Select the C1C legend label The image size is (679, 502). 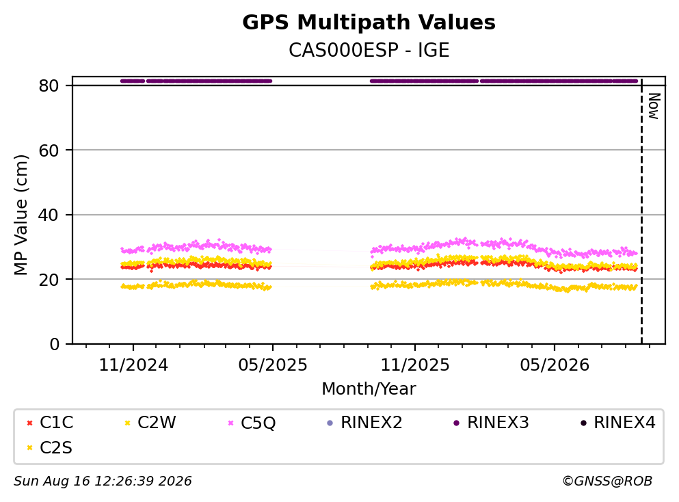click(56, 423)
